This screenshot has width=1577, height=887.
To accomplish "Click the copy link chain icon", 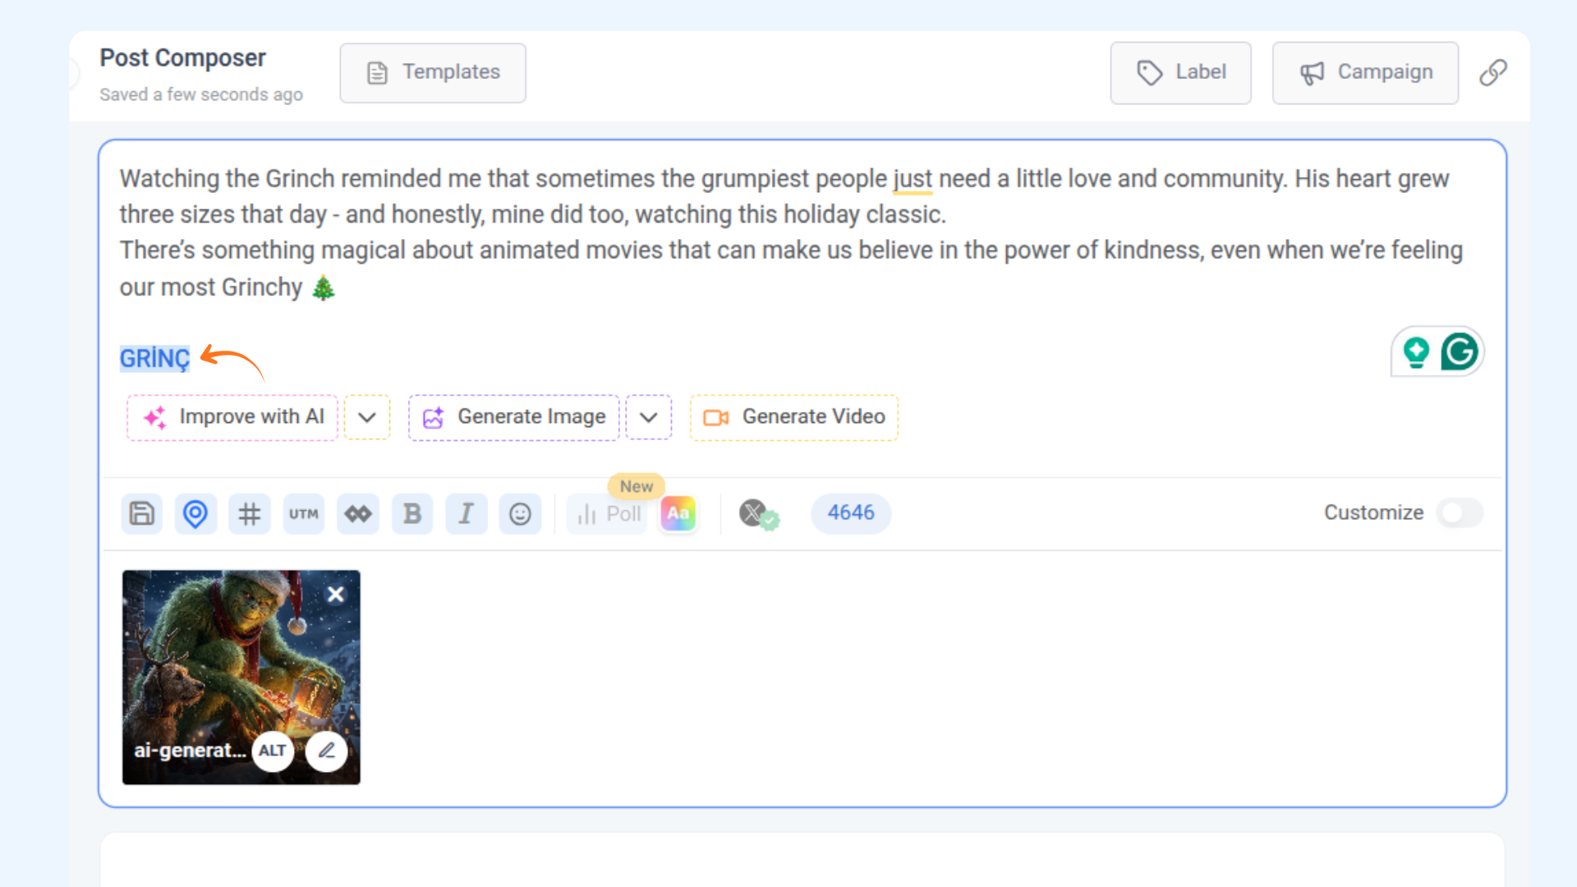I will coord(1492,73).
